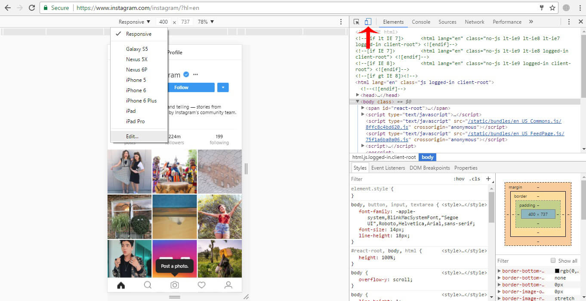This screenshot has width=586, height=301.
Task: Open Instagram search magnifier icon
Action: (148, 285)
